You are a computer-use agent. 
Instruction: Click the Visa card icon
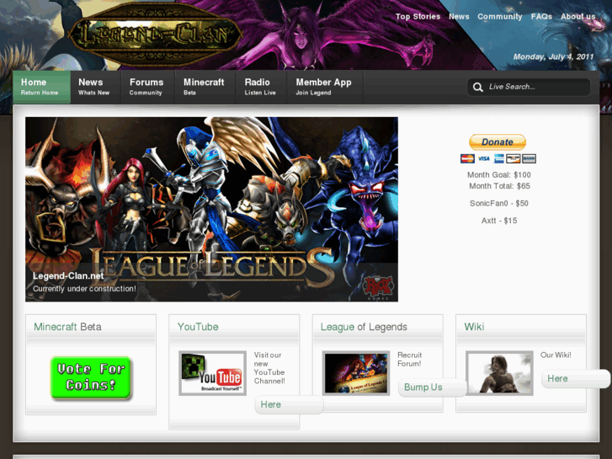tap(483, 158)
